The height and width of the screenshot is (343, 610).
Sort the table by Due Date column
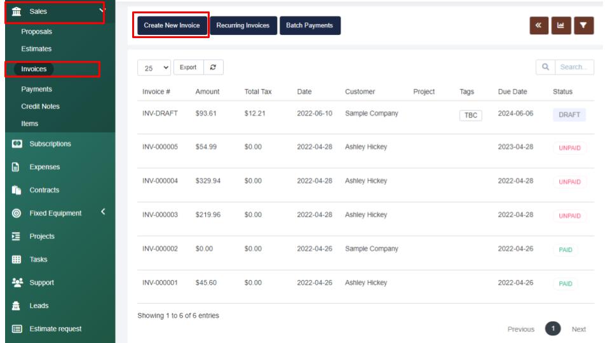512,91
